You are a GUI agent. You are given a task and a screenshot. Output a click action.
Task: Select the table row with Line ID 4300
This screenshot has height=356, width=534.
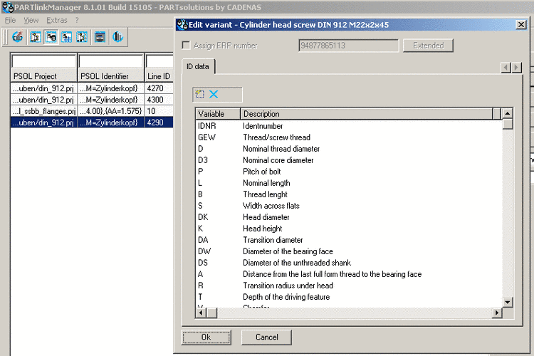coord(92,100)
